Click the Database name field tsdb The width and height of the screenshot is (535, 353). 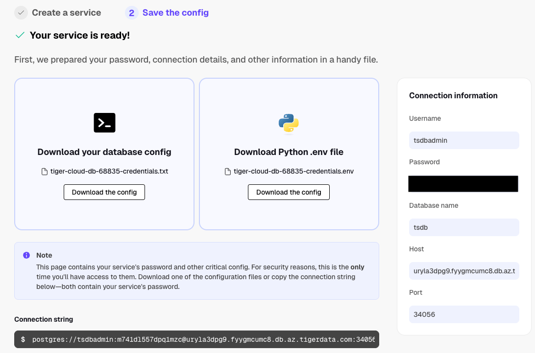pos(463,227)
